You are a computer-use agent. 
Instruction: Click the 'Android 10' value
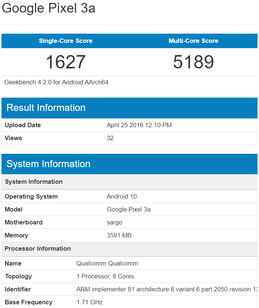coord(122,196)
